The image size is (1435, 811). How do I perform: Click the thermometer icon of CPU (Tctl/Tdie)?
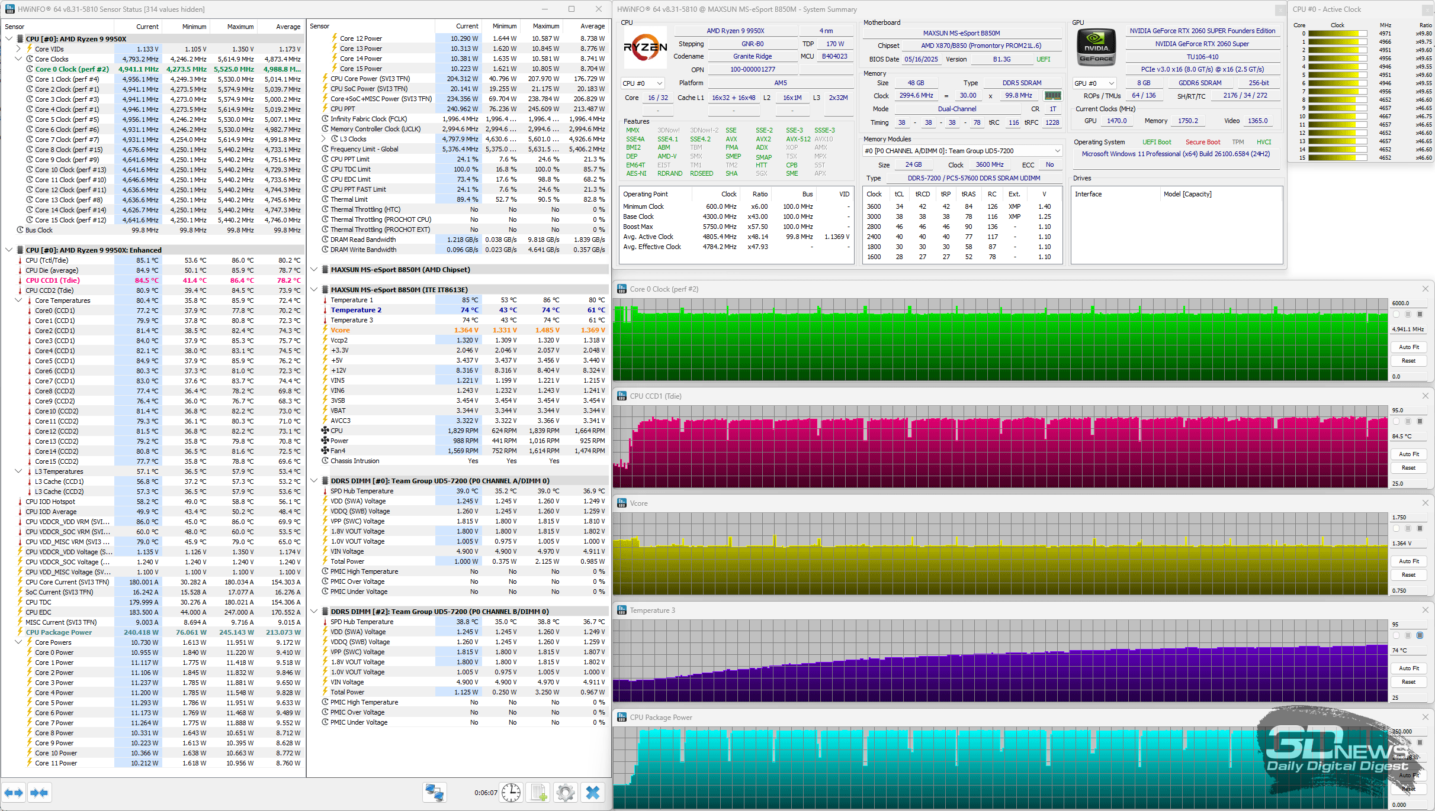tap(20, 260)
